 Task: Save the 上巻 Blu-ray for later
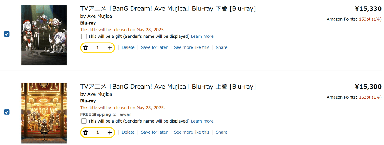pos(154,132)
